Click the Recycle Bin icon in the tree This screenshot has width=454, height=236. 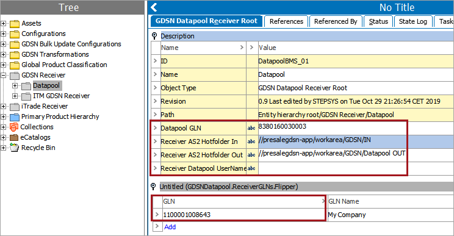tap(14, 148)
